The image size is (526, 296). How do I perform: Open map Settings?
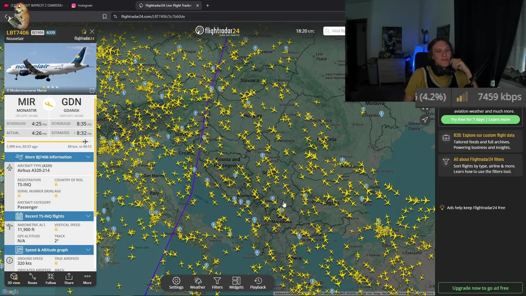(176, 283)
